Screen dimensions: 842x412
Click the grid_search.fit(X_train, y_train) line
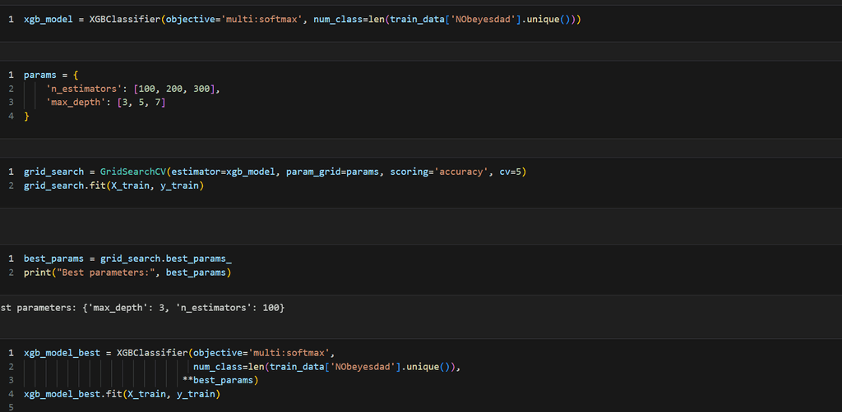pos(113,186)
